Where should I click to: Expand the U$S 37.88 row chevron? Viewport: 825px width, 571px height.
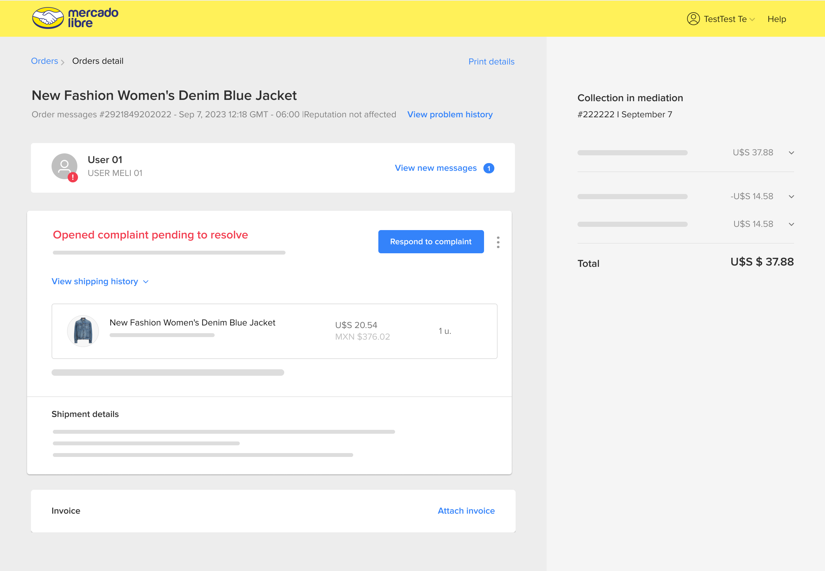pyautogui.click(x=791, y=153)
